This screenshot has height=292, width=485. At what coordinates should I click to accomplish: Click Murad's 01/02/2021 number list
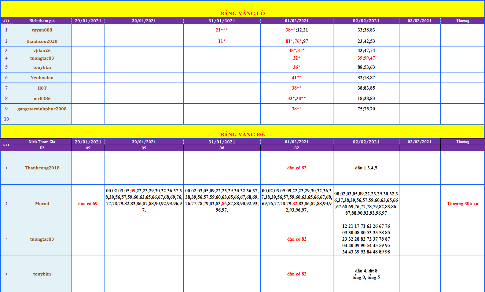click(297, 204)
